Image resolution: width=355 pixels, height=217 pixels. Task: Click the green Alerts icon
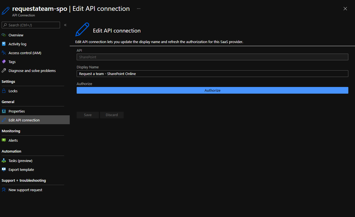(x=4, y=140)
